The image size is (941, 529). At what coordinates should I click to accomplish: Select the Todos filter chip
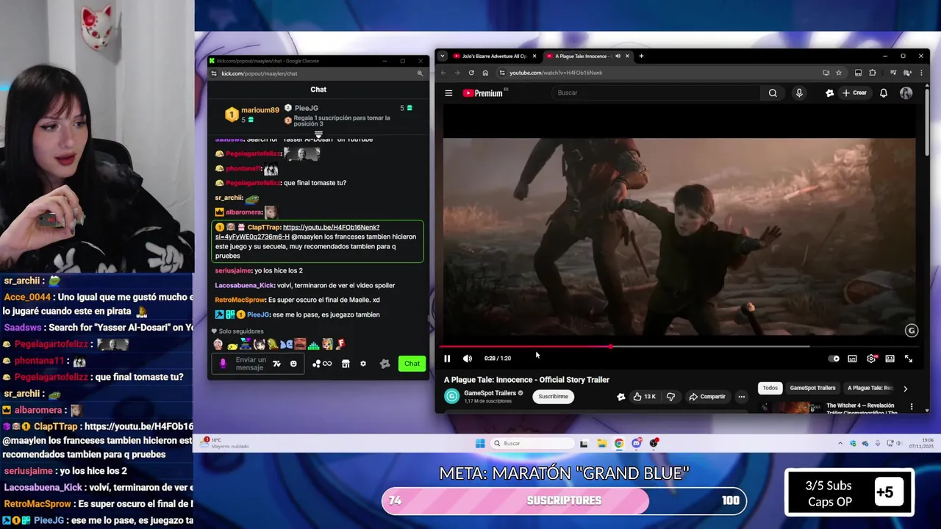coord(770,388)
